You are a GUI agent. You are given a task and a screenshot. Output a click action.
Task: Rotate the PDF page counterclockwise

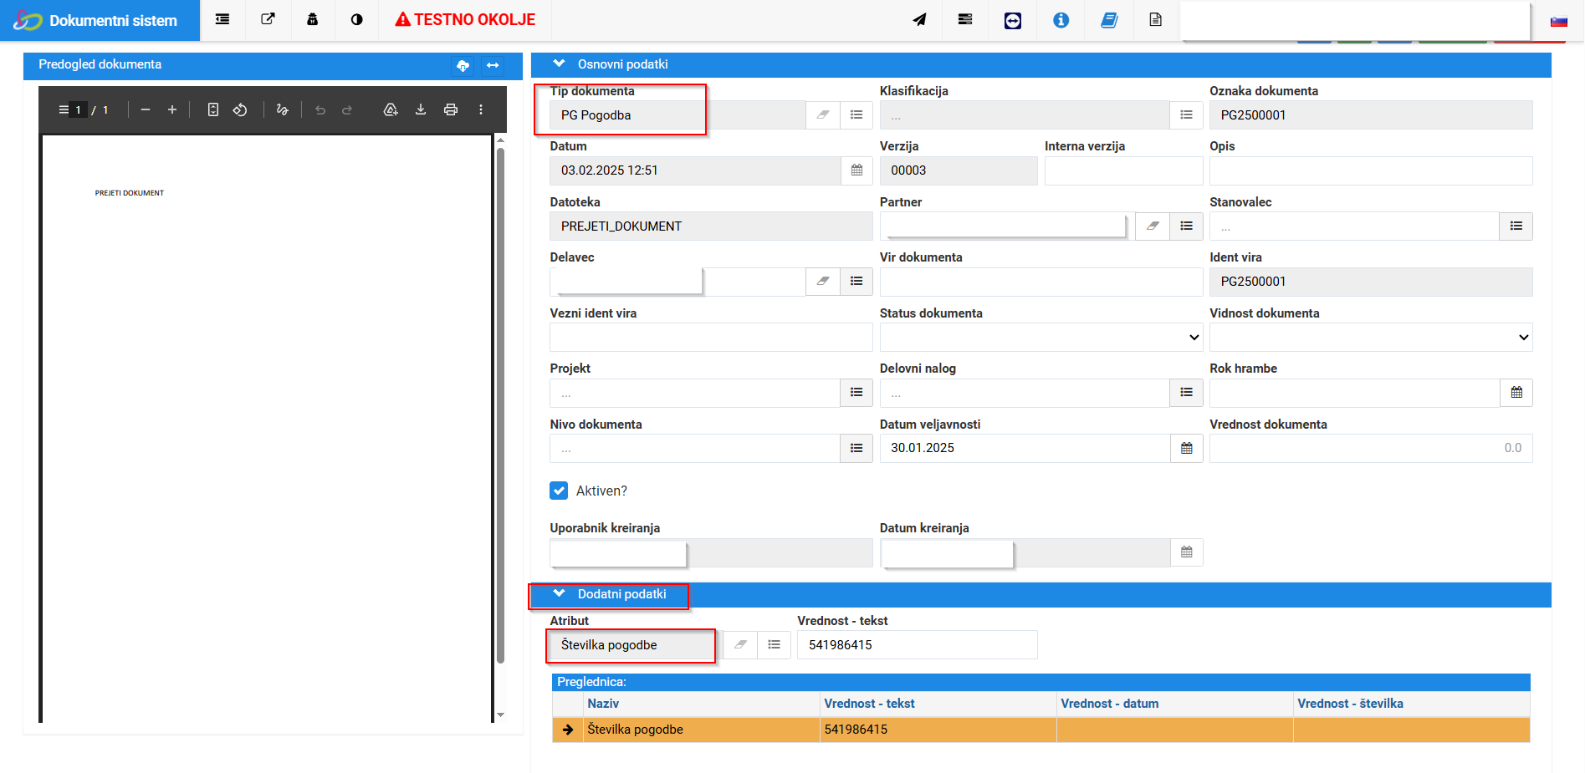(240, 109)
